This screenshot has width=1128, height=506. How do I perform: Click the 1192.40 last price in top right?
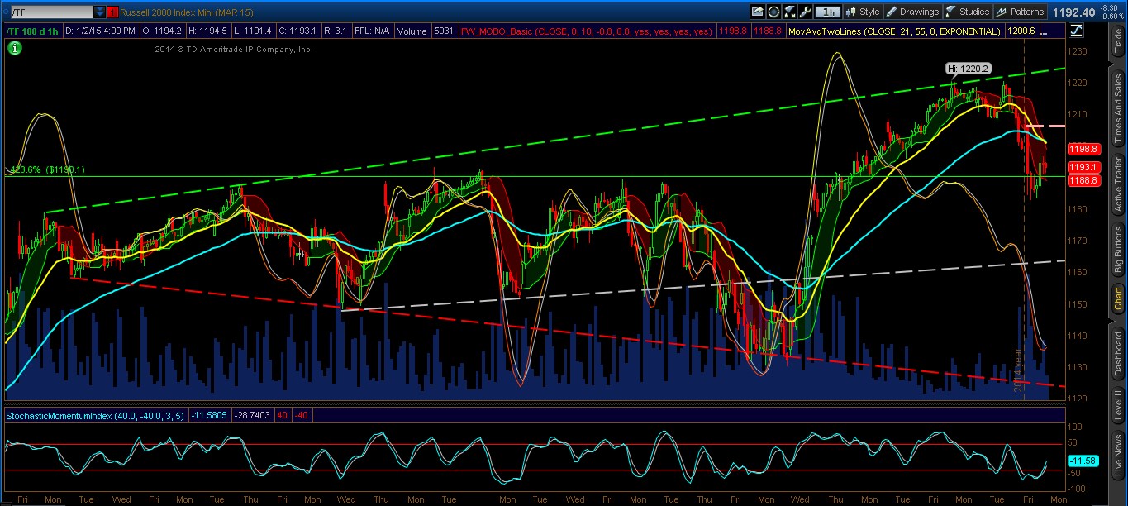(x=1074, y=12)
